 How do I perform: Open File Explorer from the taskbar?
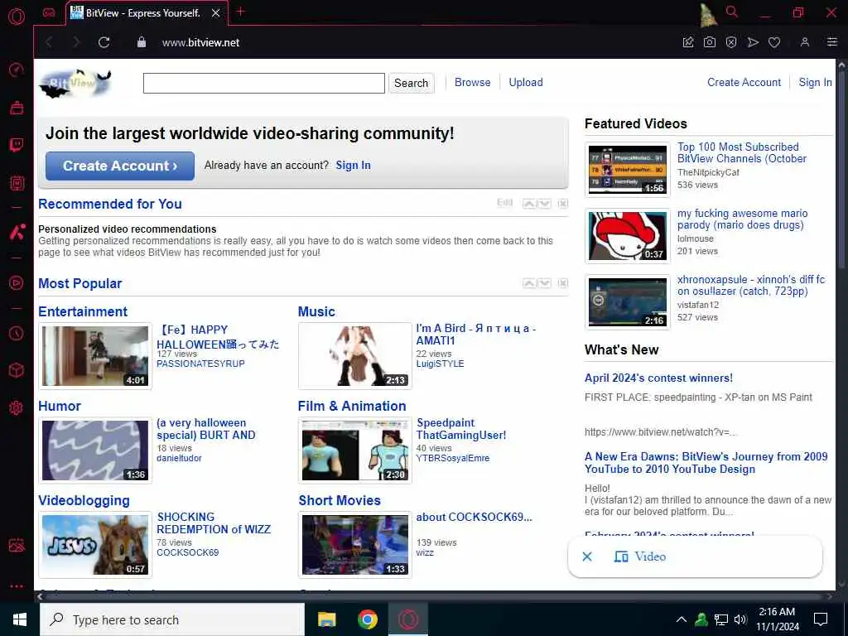pyautogui.click(x=326, y=619)
